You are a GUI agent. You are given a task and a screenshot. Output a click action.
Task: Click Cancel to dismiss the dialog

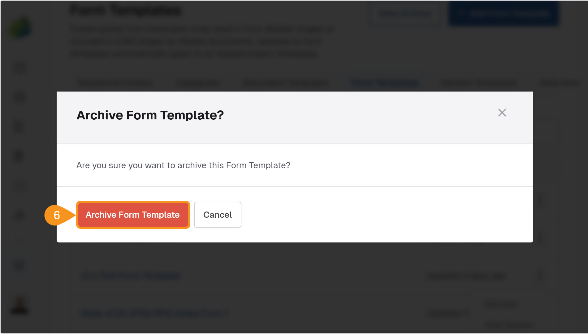click(217, 215)
